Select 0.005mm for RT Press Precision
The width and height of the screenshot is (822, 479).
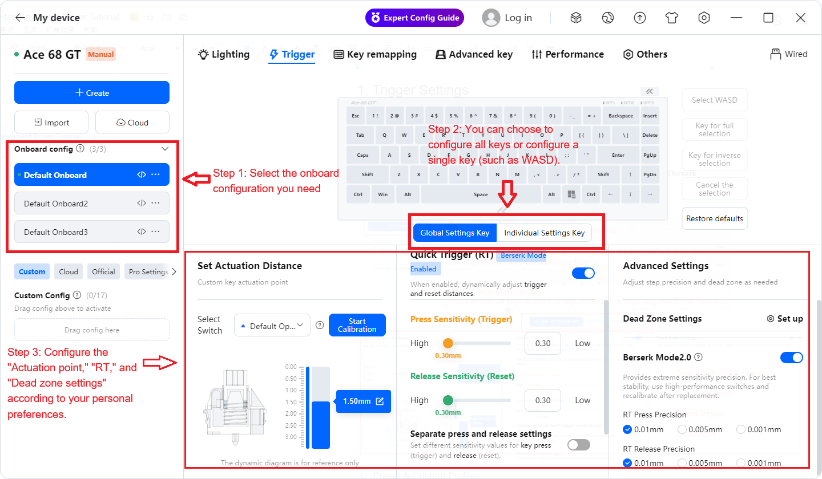tap(682, 429)
